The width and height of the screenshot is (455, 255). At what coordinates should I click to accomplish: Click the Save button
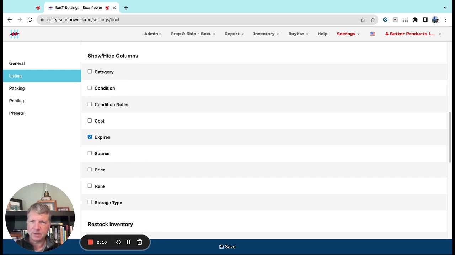pyautogui.click(x=227, y=247)
